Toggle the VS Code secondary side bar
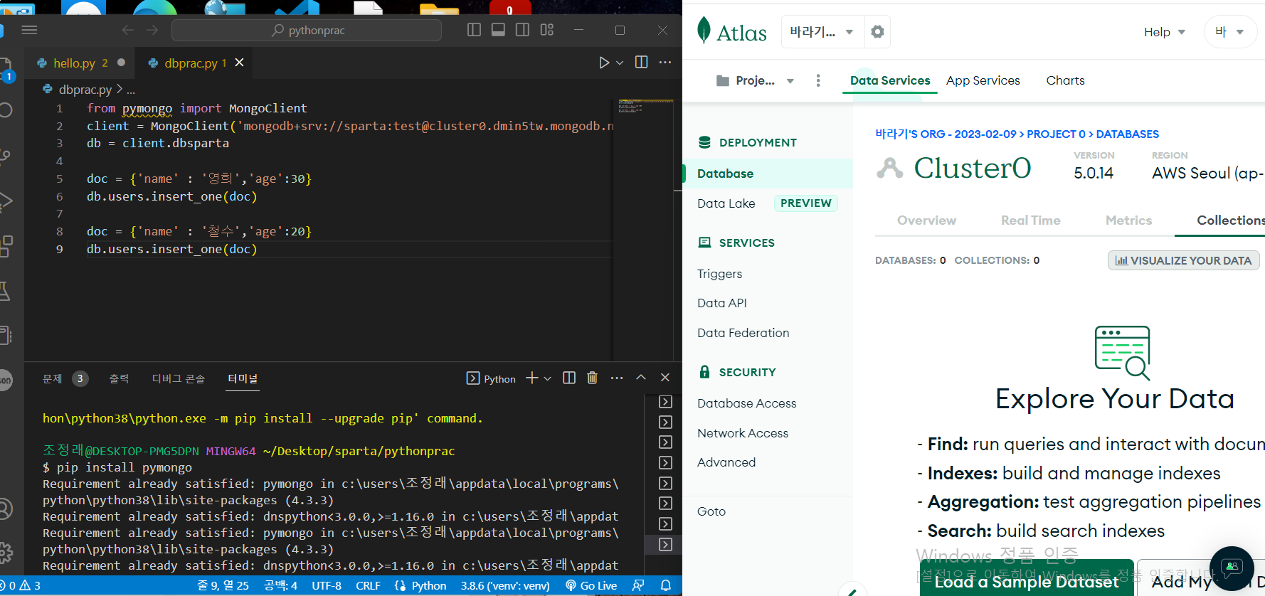This screenshot has height=596, width=1265. [523, 30]
